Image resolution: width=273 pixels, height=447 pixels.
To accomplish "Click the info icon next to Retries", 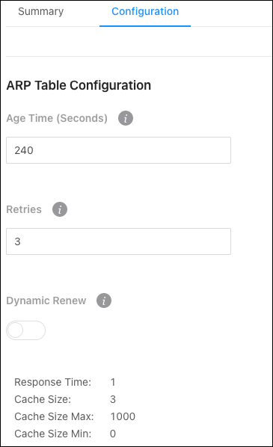I will pos(60,209).
